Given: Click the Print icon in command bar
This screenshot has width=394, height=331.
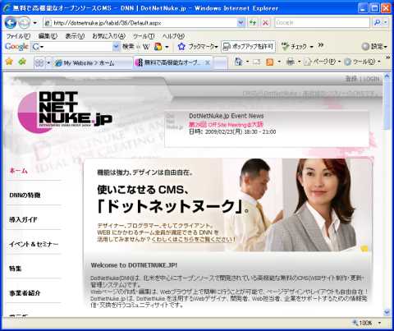Looking at the screenshot, I should click(x=291, y=62).
